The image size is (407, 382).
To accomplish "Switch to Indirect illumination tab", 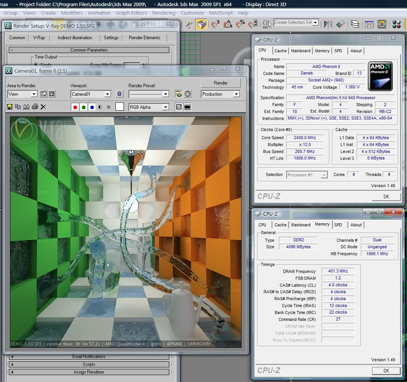I will [75, 38].
